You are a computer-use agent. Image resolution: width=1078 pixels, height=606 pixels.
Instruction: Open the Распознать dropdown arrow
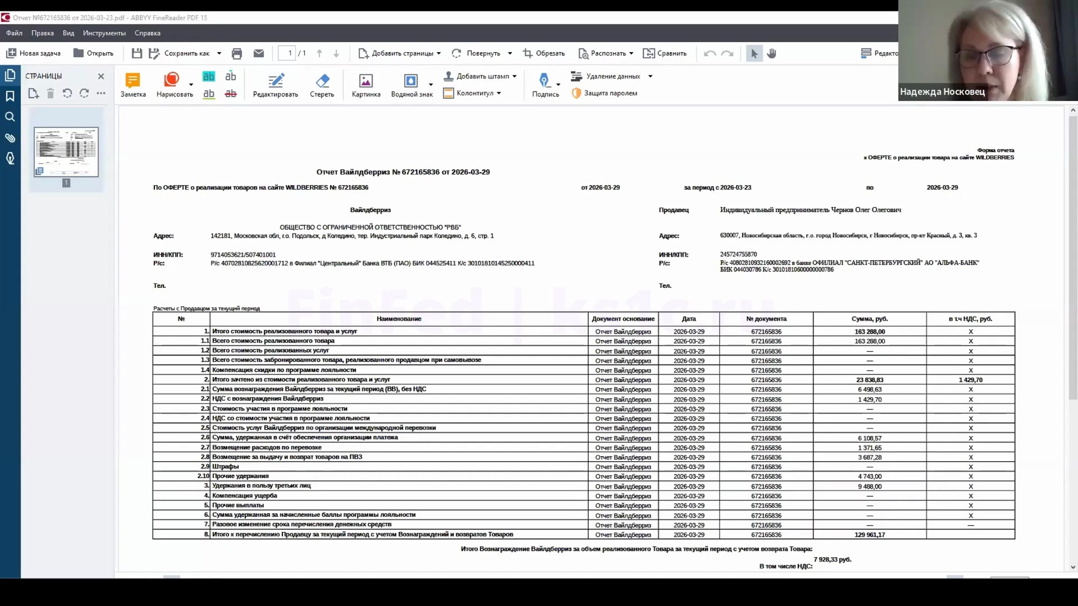tap(631, 53)
